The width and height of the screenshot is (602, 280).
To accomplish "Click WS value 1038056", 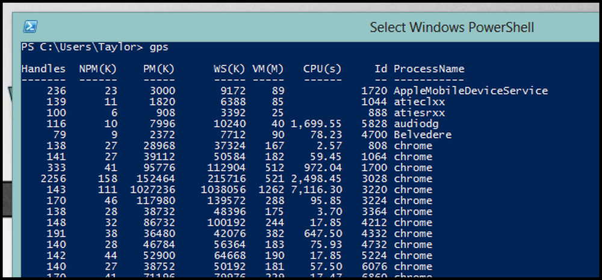I will point(223,190).
